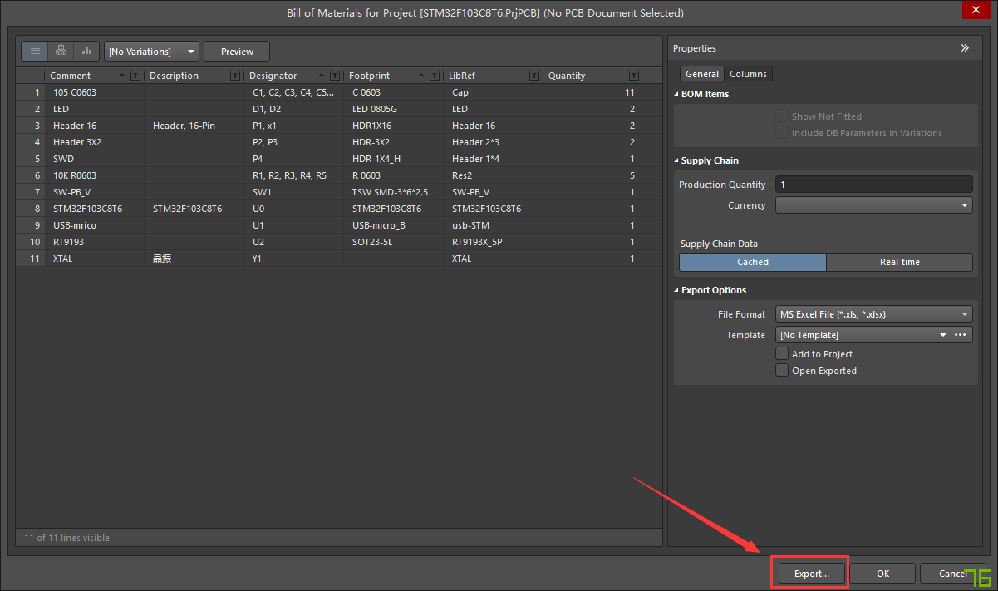998x591 pixels.
Task: Click the LibRef column filter icon
Action: point(534,76)
